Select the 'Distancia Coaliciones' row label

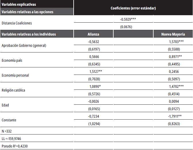[x=17, y=23]
